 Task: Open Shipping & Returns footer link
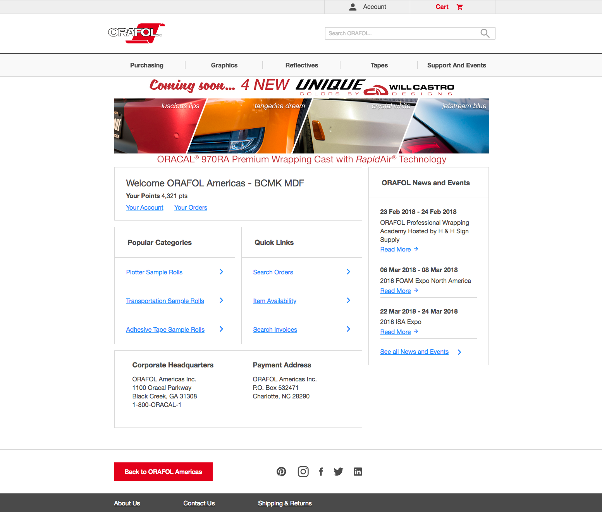285,503
